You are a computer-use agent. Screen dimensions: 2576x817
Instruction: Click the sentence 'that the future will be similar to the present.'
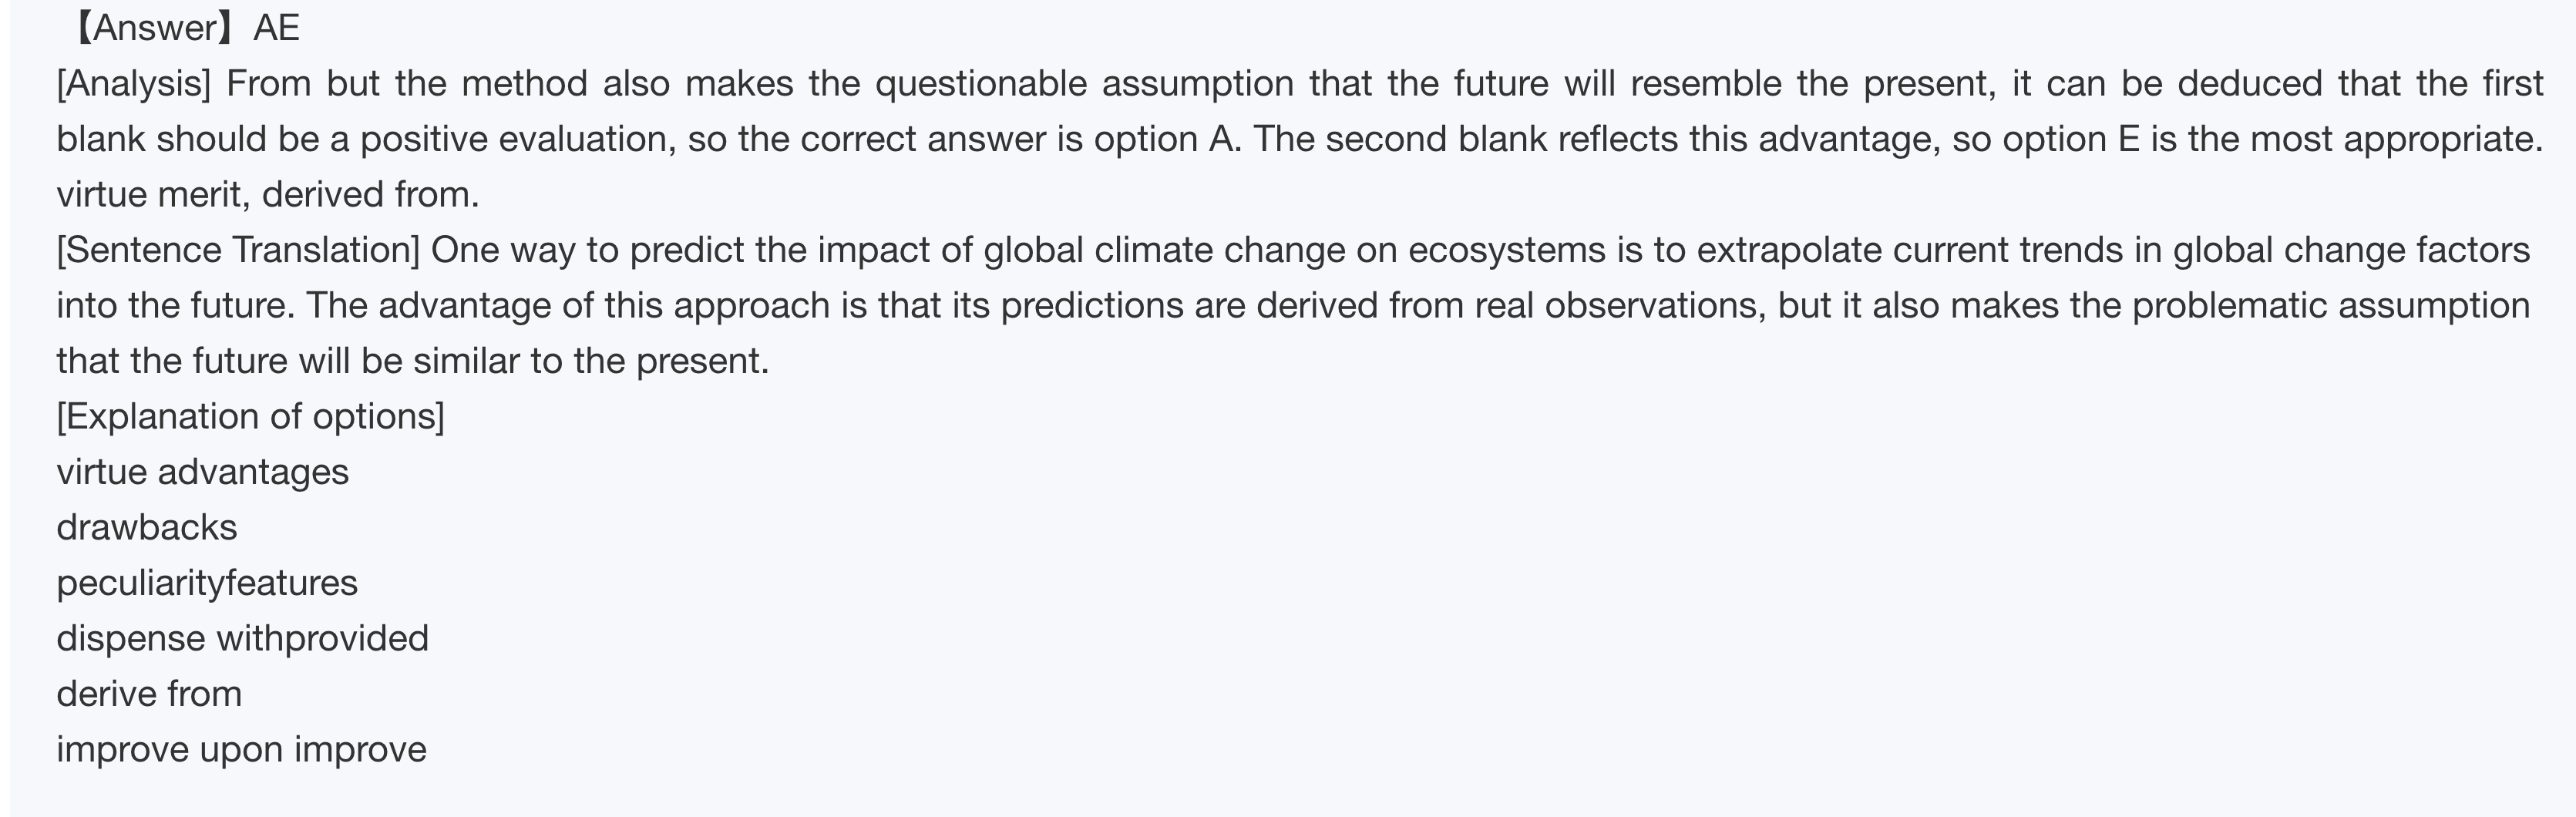412,361
